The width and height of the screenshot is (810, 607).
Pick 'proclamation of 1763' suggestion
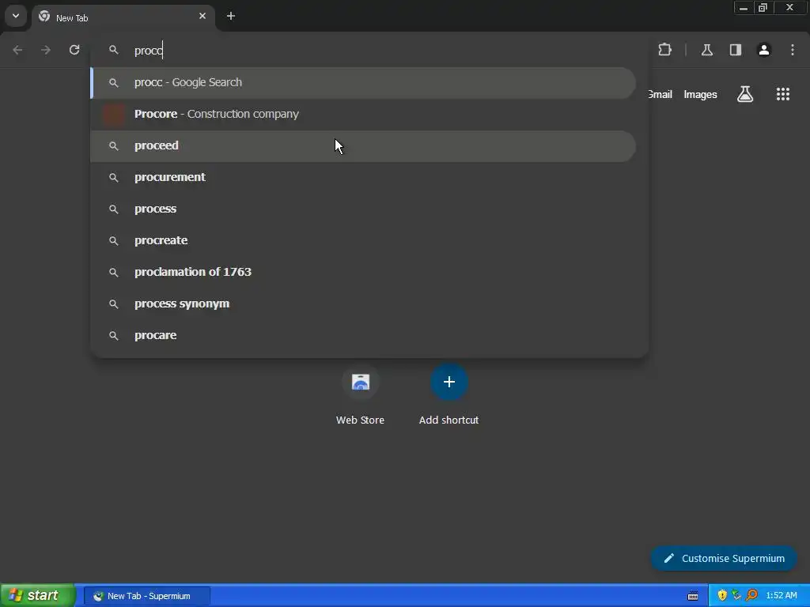coord(363,272)
